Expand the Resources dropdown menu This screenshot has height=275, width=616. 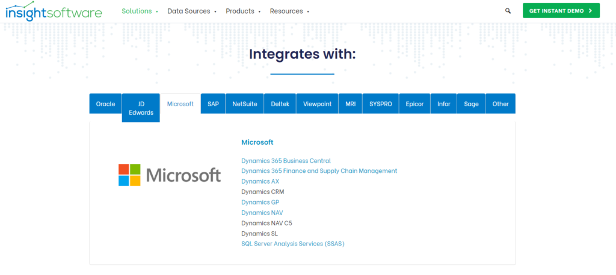click(289, 11)
